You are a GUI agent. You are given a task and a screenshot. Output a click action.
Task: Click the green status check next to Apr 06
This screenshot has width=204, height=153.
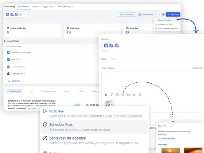pos(87,105)
